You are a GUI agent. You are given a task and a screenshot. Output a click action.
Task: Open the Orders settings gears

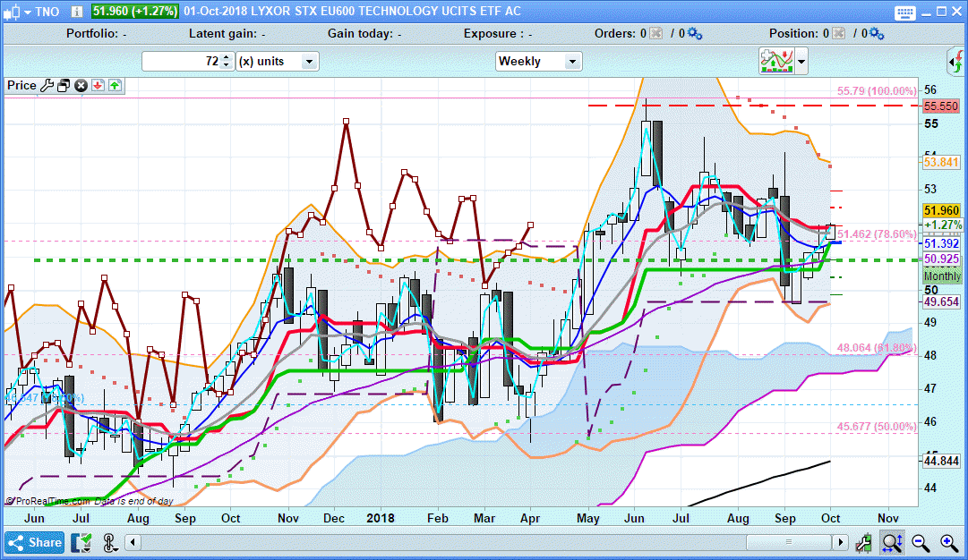[695, 34]
